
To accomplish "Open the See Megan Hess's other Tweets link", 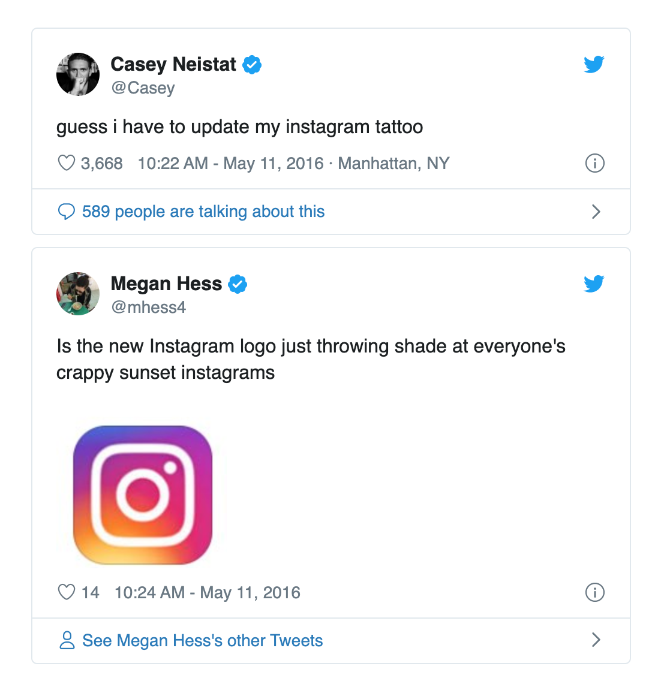I will [x=202, y=640].
